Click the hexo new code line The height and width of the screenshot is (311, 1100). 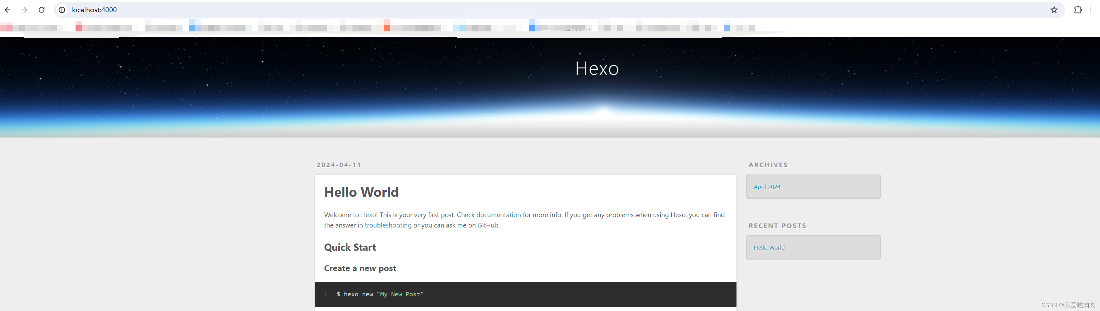[x=380, y=294]
